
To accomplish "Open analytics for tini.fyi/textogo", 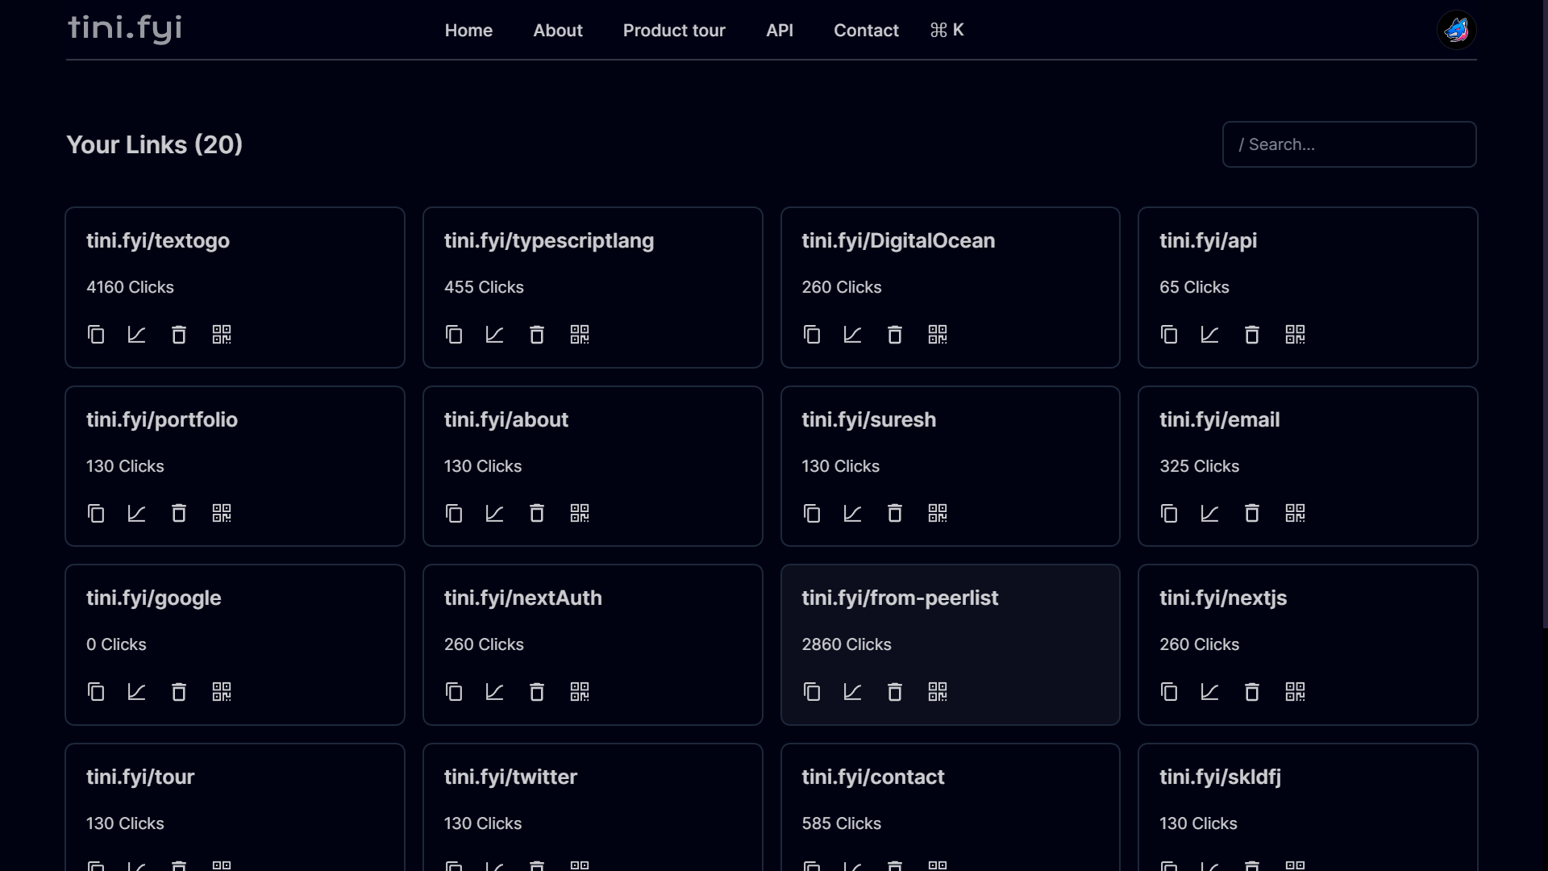I will pyautogui.click(x=136, y=335).
